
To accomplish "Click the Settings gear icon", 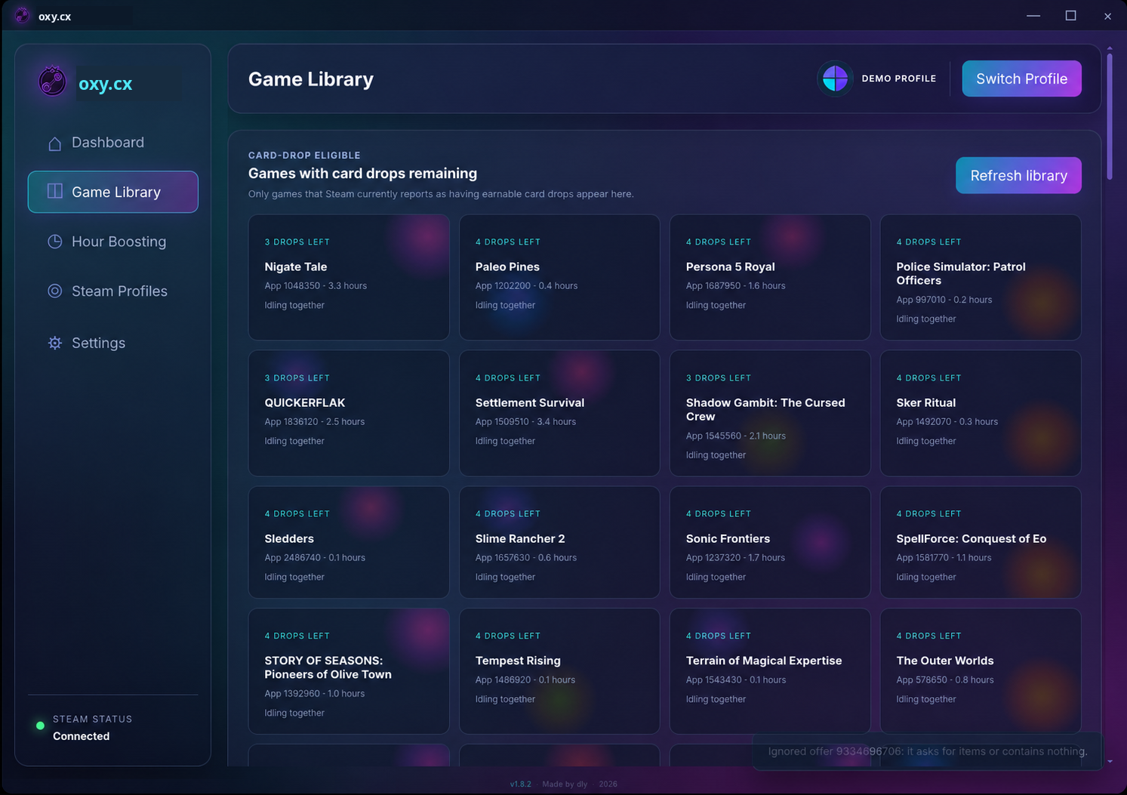I will tap(55, 343).
